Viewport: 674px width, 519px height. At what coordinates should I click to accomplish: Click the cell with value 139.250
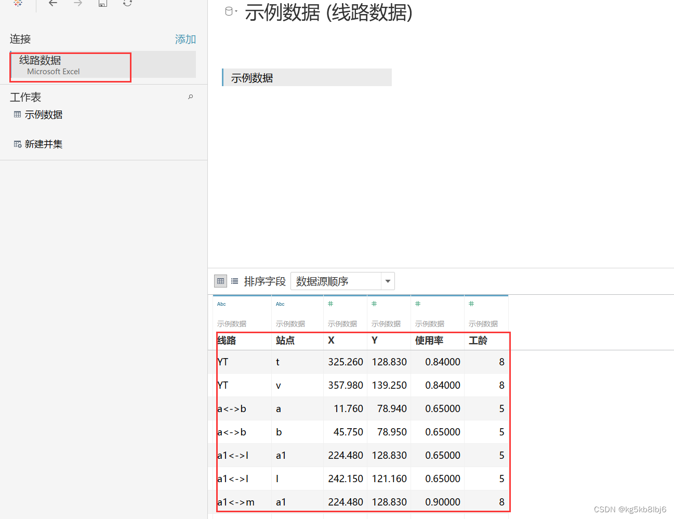click(389, 385)
